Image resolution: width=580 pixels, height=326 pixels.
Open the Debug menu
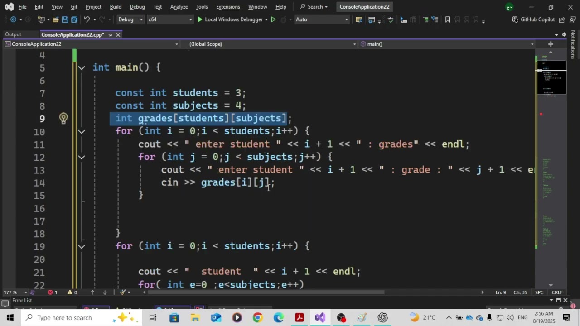pyautogui.click(x=137, y=7)
